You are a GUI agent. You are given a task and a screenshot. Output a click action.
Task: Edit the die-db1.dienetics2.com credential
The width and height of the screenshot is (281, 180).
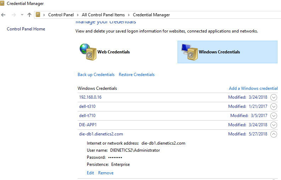pyautogui.click(x=90, y=173)
